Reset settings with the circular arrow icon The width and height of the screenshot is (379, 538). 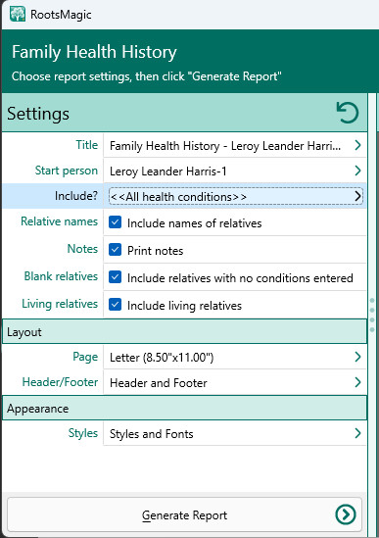point(348,113)
